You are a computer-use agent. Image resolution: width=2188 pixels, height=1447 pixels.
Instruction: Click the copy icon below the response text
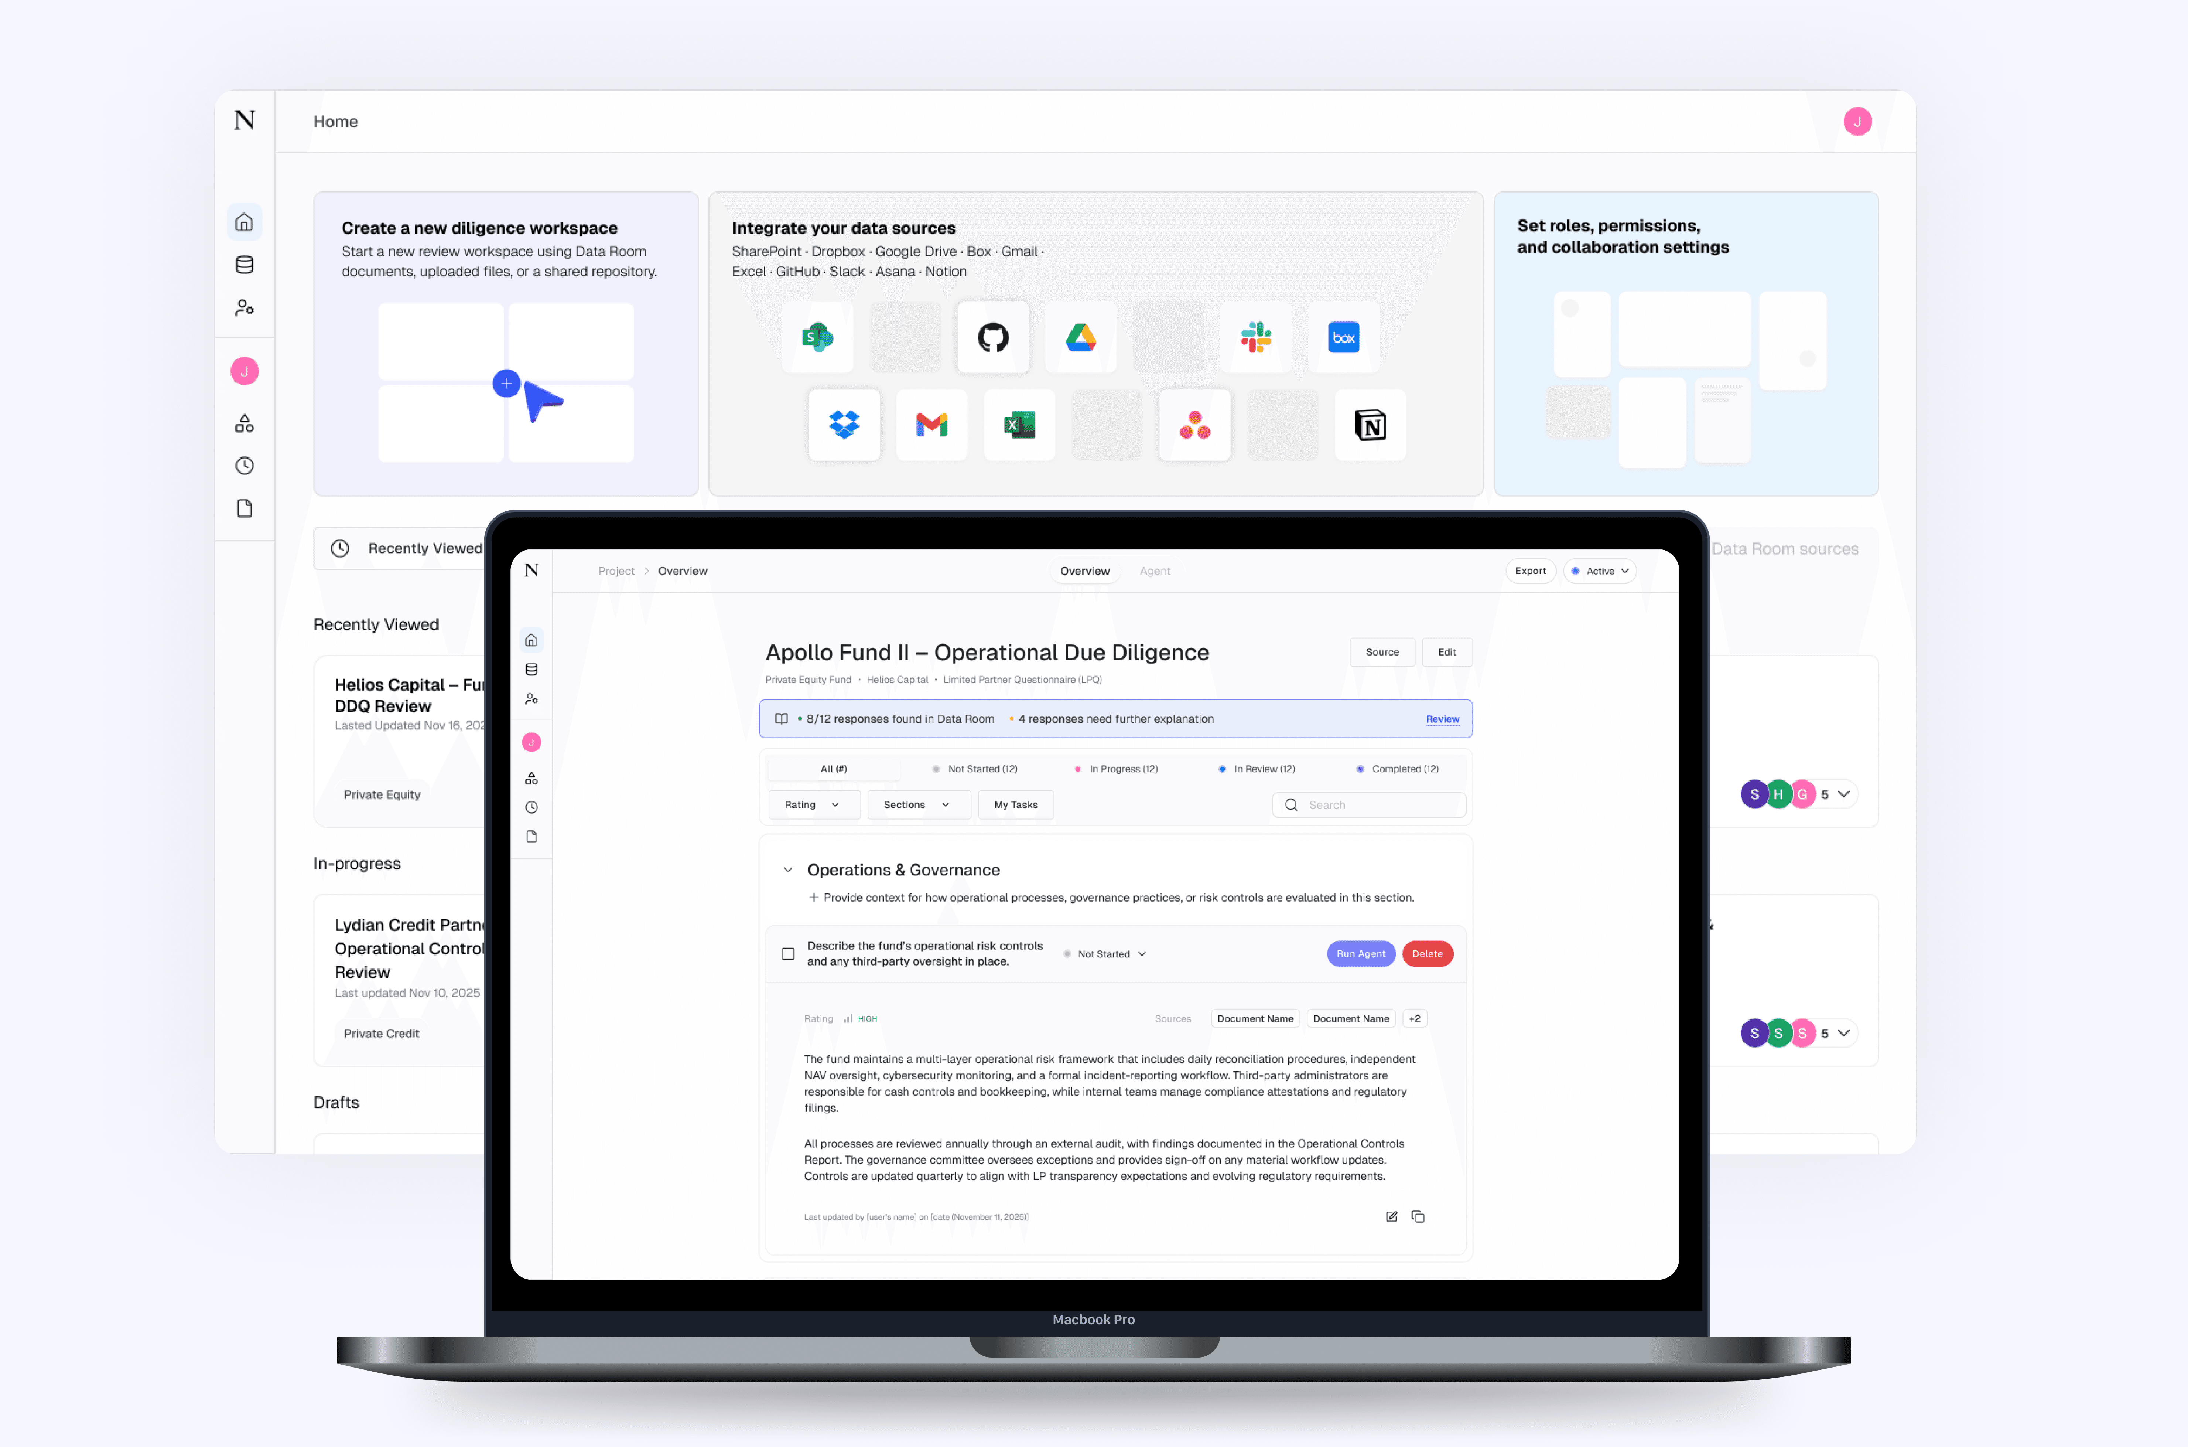(1418, 1216)
